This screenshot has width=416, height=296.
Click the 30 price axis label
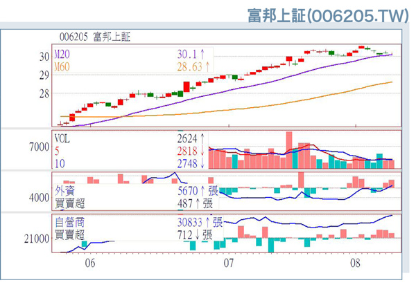click(x=44, y=57)
